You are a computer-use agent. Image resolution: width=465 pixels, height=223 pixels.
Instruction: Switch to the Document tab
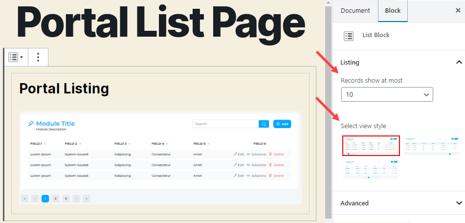pos(355,11)
